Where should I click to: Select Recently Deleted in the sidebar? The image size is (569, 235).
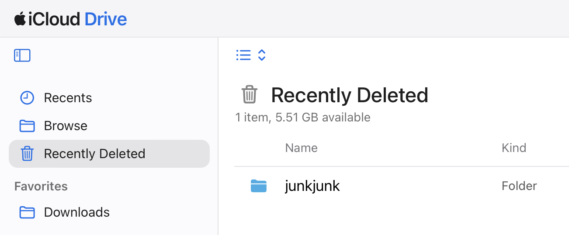(109, 154)
